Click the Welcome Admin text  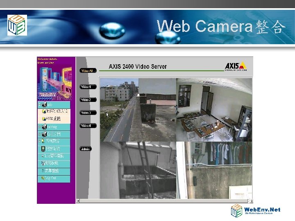(x=48, y=59)
